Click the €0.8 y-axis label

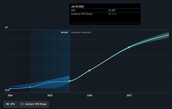[x=7, y=90]
